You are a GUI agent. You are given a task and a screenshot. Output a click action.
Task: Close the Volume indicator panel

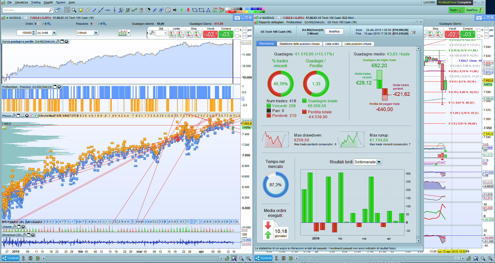pos(23,227)
